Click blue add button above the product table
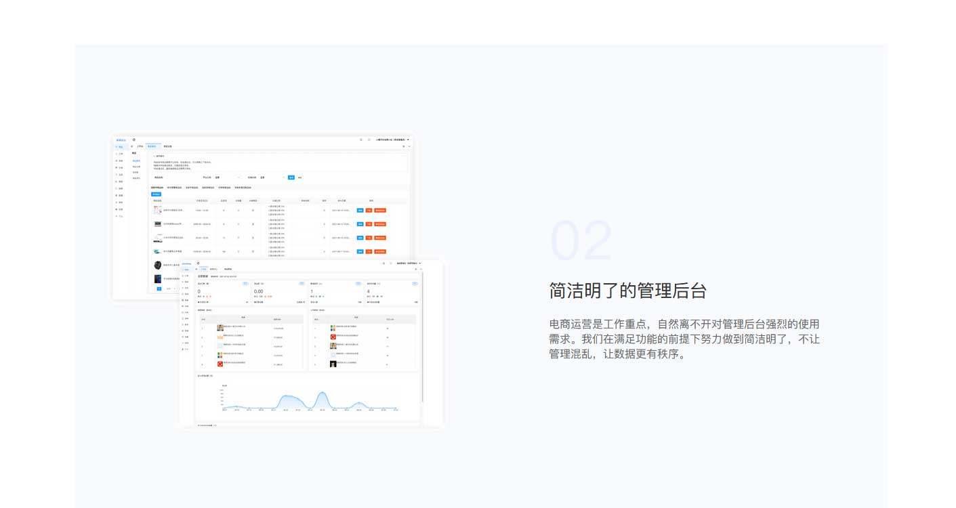The width and height of the screenshot is (956, 508). tap(156, 194)
